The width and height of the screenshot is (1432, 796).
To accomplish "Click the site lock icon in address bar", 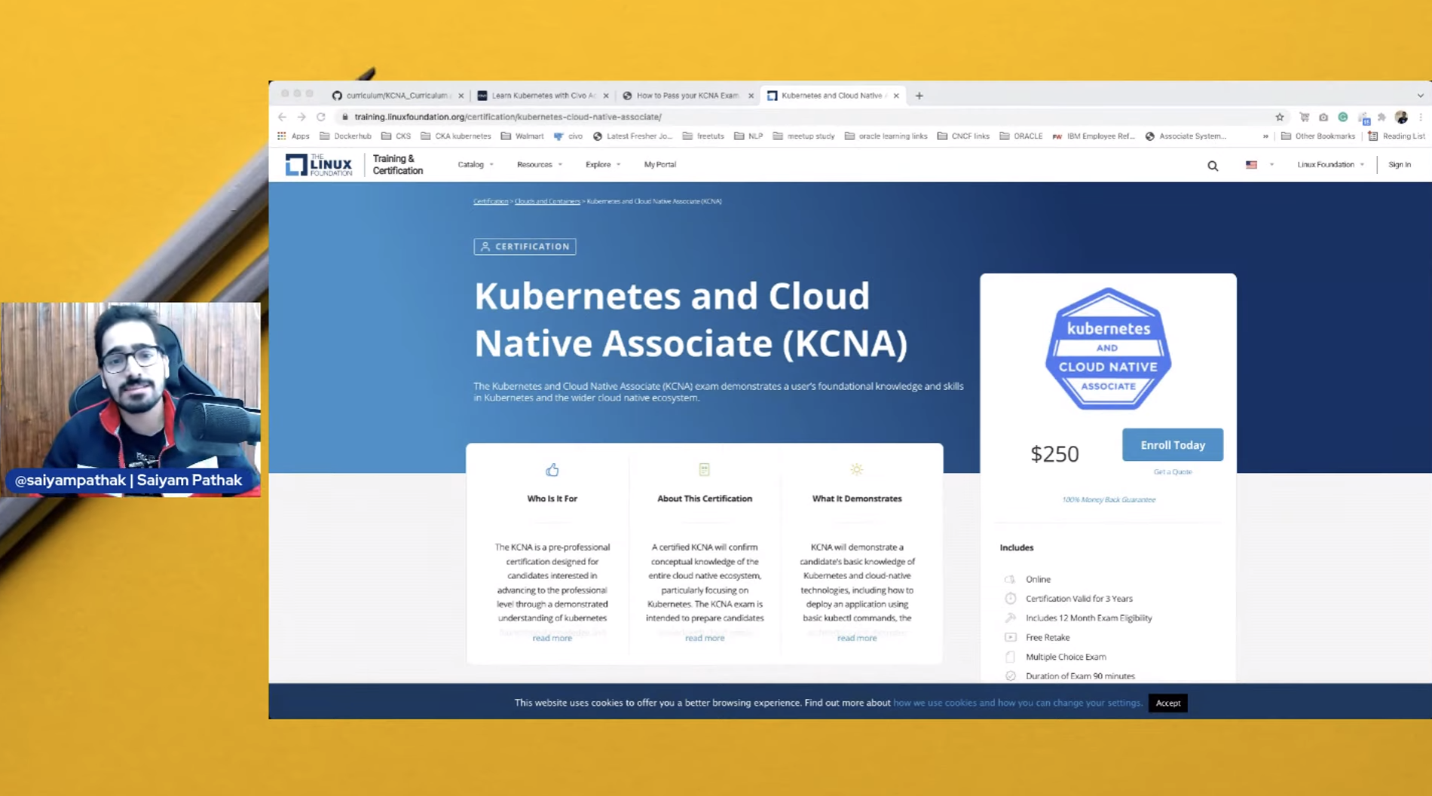I will pos(345,117).
